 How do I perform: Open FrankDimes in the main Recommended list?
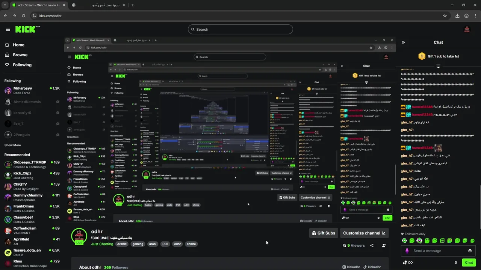tap(32, 208)
